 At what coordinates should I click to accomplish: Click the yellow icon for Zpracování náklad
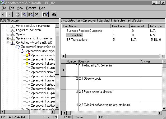[28, 59]
